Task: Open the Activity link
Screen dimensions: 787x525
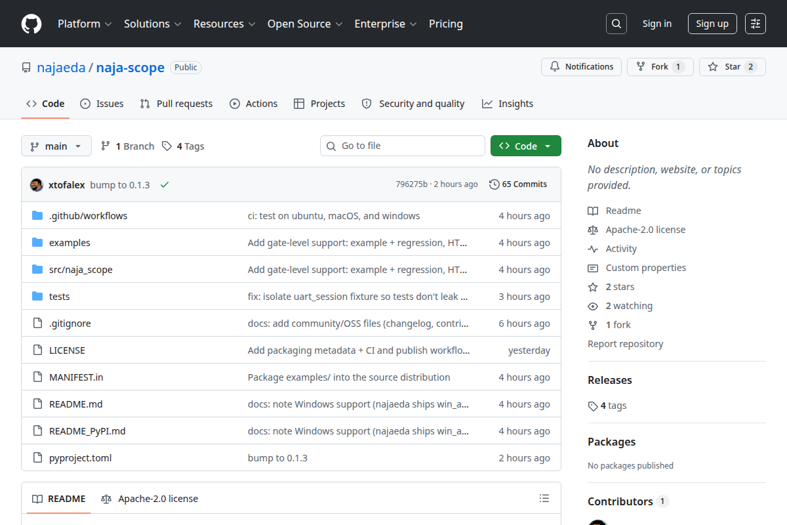Action: 613,249
